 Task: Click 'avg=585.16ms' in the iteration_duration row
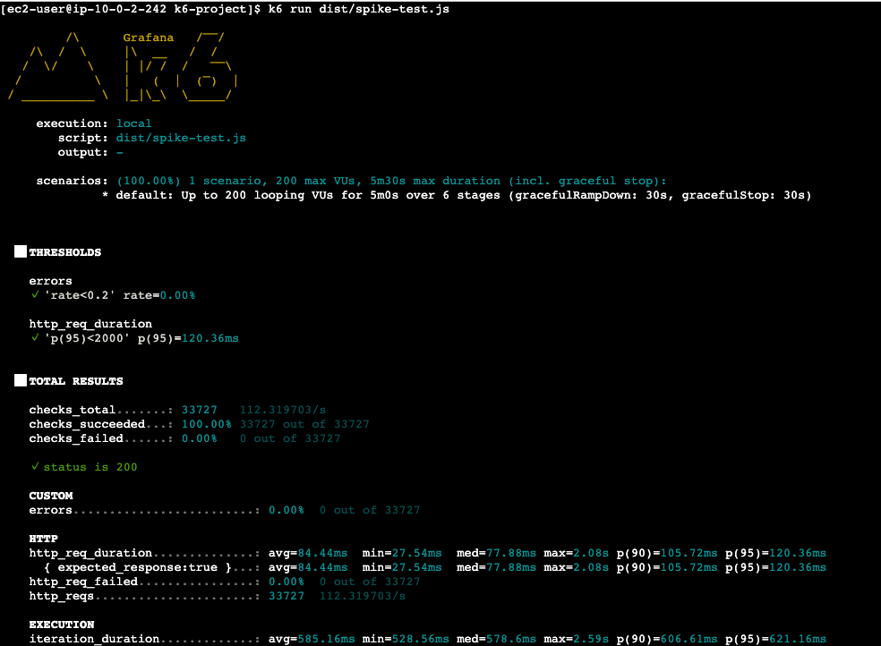[312, 639]
